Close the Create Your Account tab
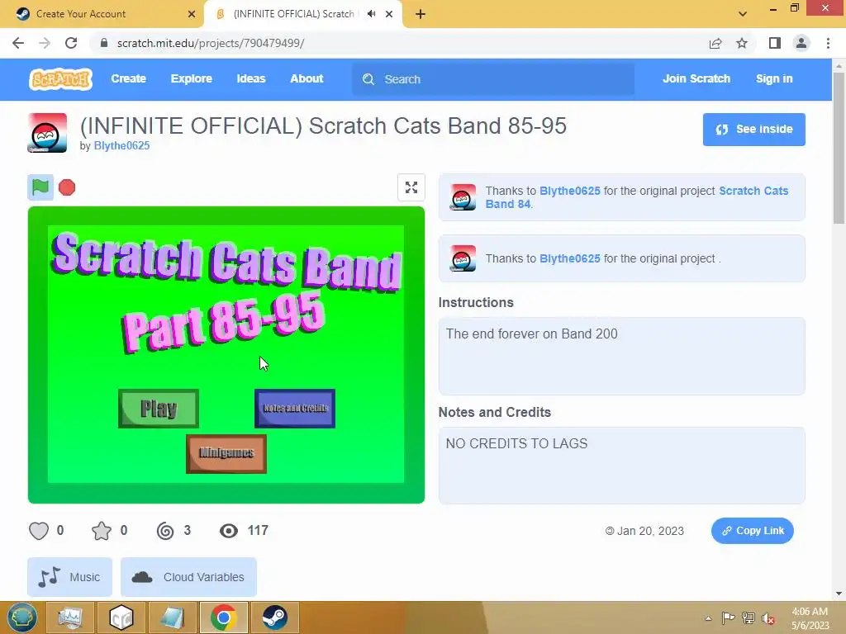This screenshot has width=846, height=634. [192, 14]
